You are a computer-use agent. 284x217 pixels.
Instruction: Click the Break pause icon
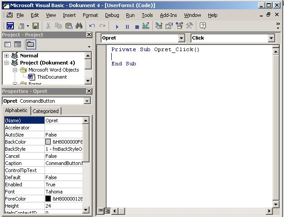127,26
